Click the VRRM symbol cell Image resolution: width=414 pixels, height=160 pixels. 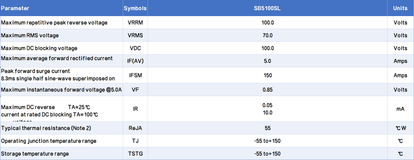click(135, 23)
